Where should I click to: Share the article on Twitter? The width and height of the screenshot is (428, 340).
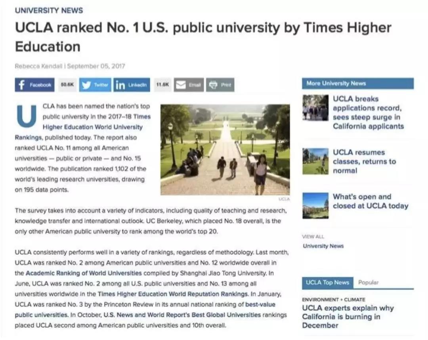coord(95,85)
